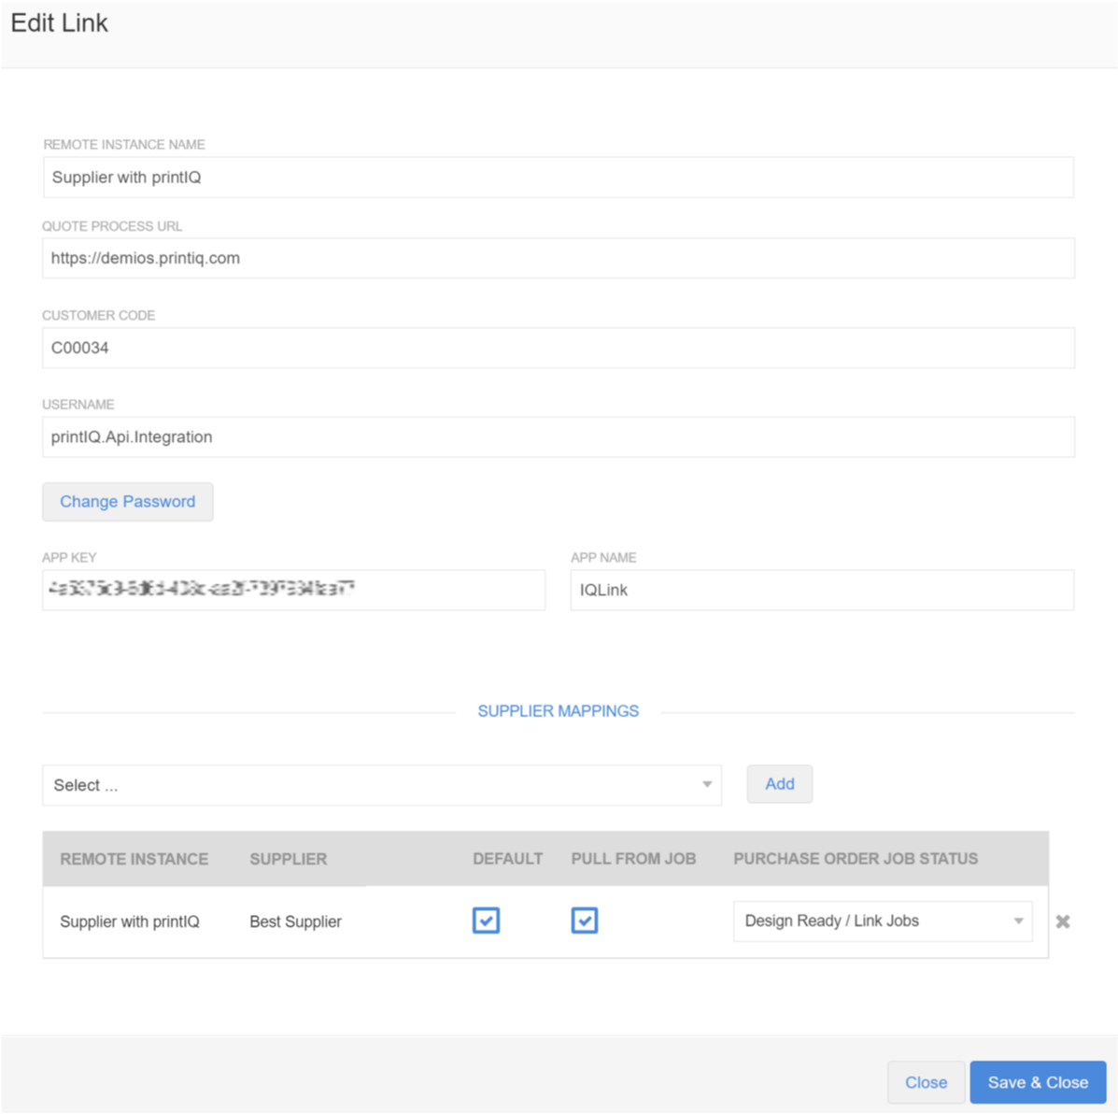This screenshot has width=1118, height=1114.
Task: Uncheck the Pull From Job checkbox
Action: [x=584, y=920]
